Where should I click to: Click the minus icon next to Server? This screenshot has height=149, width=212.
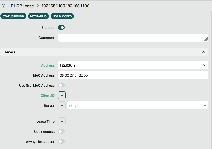pos(62,105)
